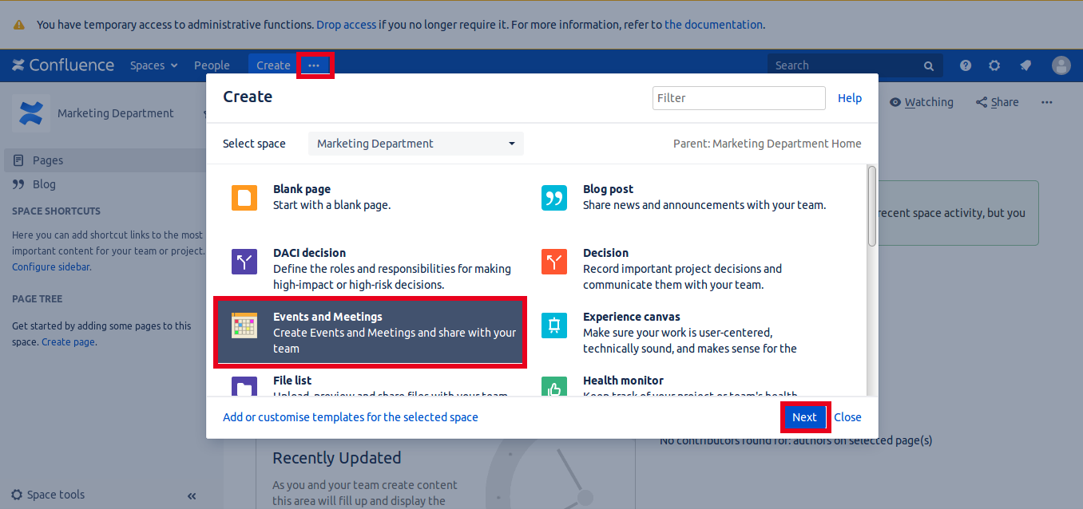This screenshot has height=509, width=1083.
Task: Click the template list vertical scrollbar
Action: pyautogui.click(x=872, y=206)
